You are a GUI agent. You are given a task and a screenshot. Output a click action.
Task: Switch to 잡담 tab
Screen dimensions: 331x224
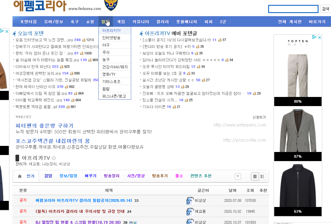[48, 176]
